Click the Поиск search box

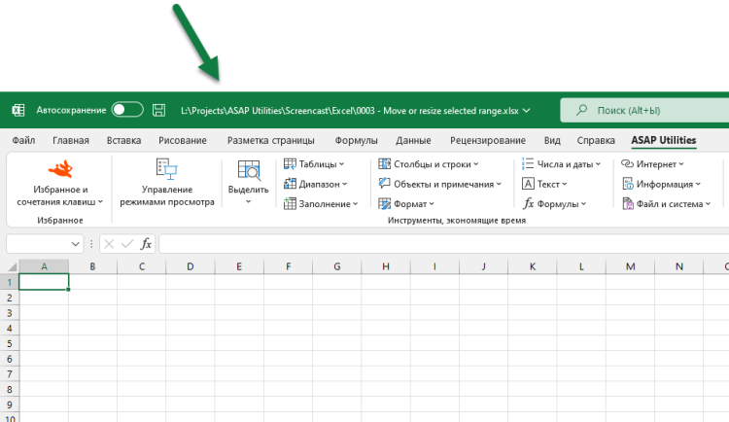tap(644, 110)
